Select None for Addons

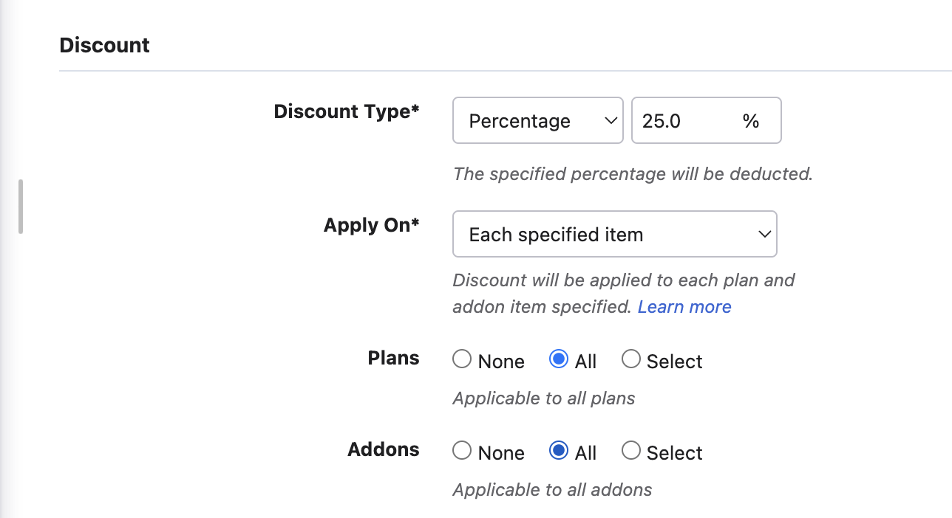click(x=462, y=451)
